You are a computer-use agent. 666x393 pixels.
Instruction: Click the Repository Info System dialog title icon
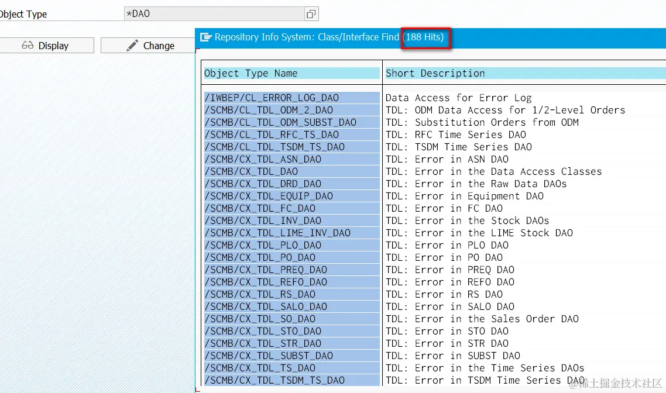205,37
